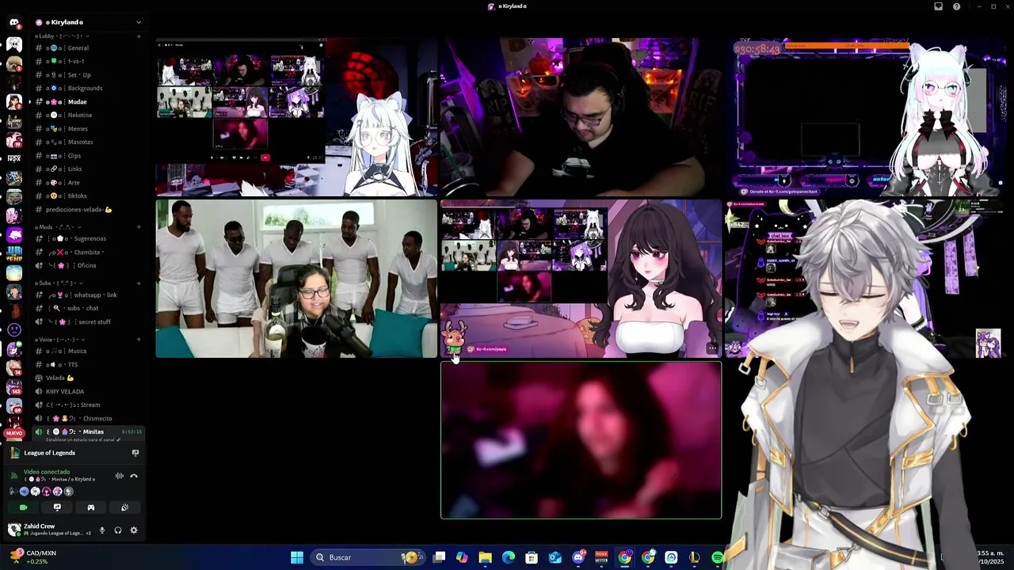This screenshot has width=1014, height=570.
Task: Open the Musica channel
Action: pyautogui.click(x=88, y=351)
